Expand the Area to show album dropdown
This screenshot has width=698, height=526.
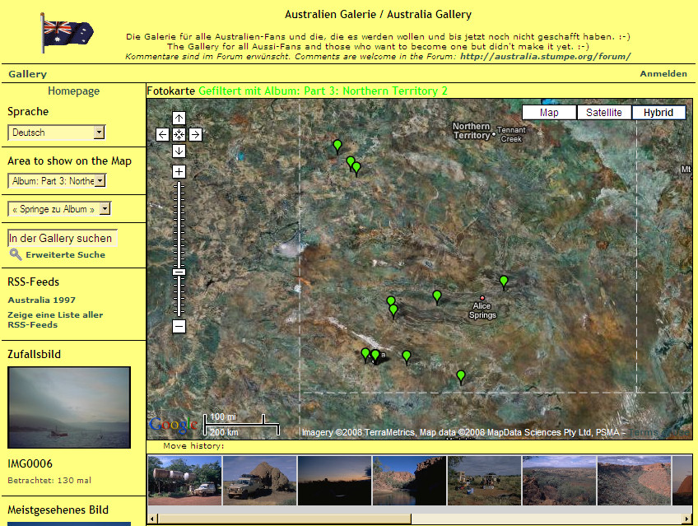tap(57, 180)
